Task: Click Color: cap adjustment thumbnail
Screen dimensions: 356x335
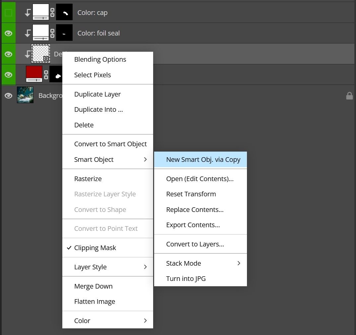Action: (x=41, y=12)
